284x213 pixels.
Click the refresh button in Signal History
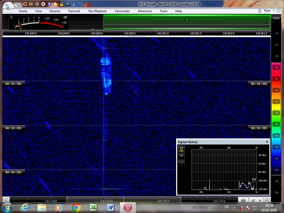181,156
